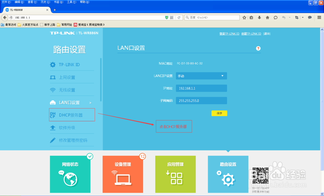
Task: Open the 设备管理 tile
Action: (x=123, y=174)
